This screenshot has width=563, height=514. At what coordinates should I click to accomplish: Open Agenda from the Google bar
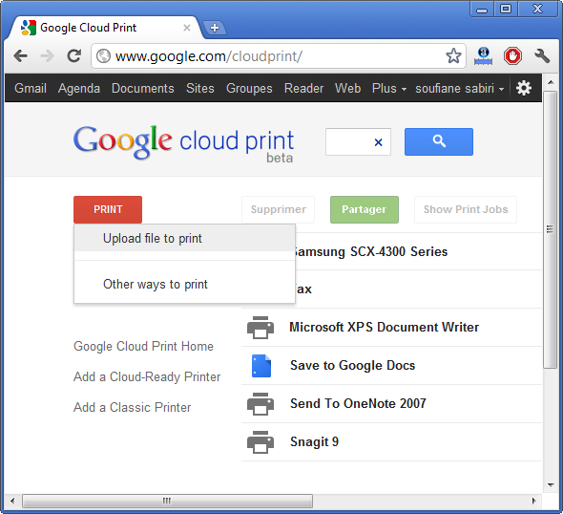coord(79,88)
